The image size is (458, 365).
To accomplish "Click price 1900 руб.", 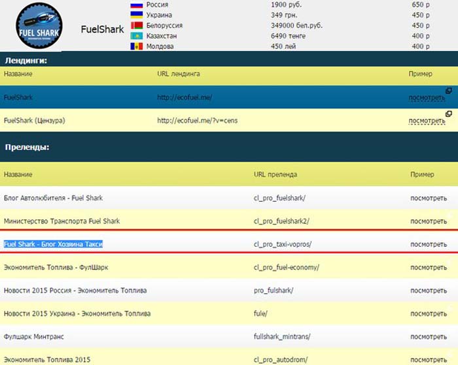I will click(x=287, y=5).
